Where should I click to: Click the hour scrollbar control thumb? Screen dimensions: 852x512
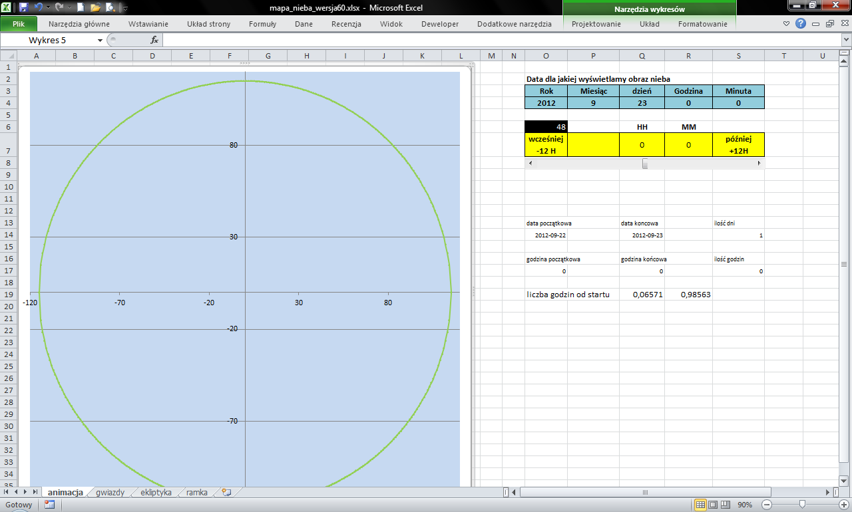(x=645, y=163)
